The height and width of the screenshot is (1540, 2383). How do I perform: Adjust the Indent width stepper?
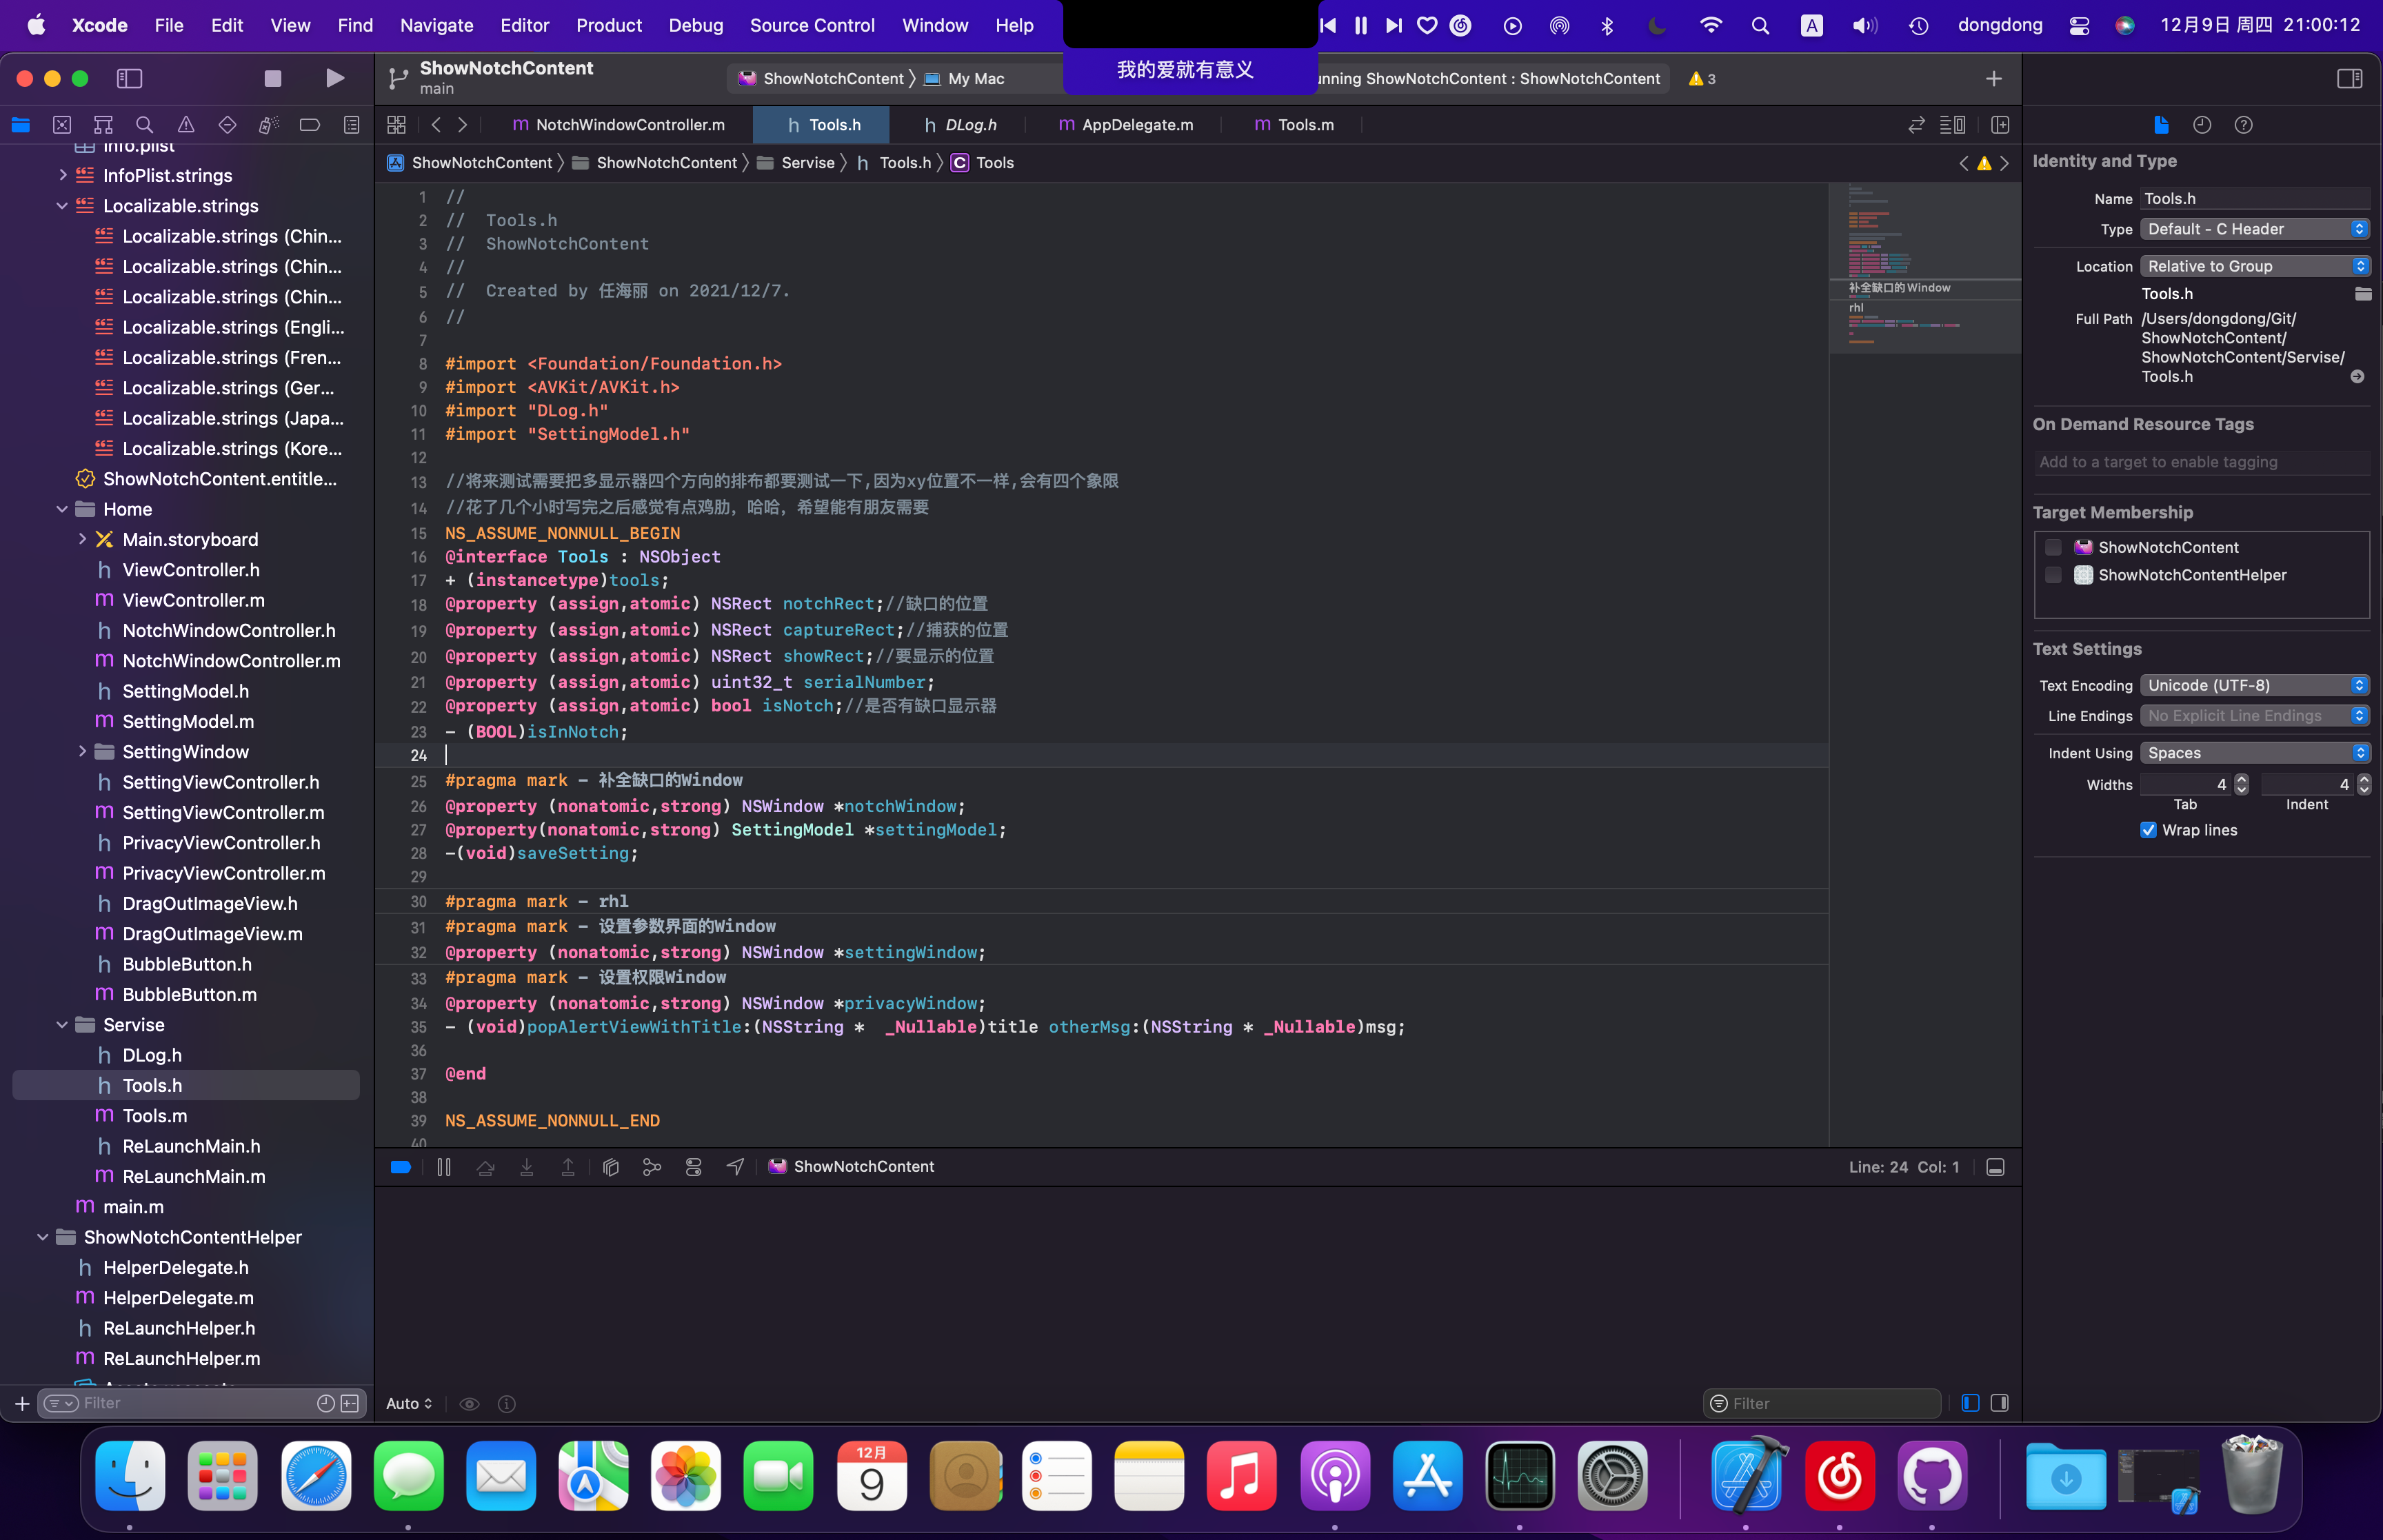(2364, 785)
